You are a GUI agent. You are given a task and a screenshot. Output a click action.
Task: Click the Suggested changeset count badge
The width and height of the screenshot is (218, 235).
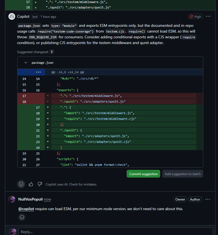[52, 52]
